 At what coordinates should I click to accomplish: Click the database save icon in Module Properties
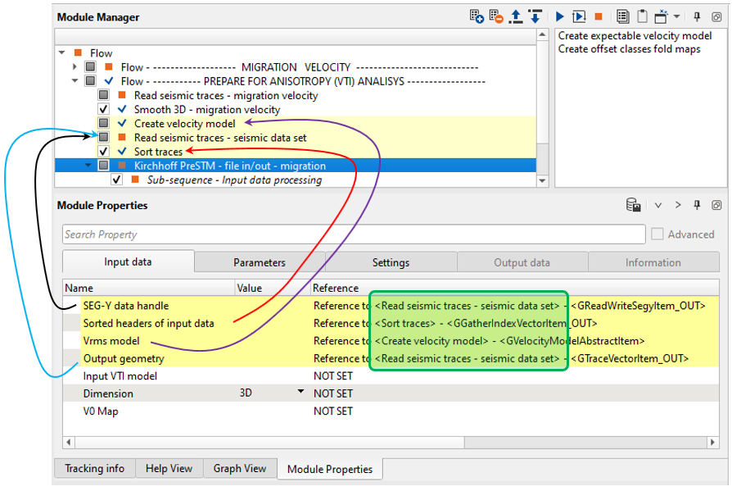pyautogui.click(x=633, y=205)
